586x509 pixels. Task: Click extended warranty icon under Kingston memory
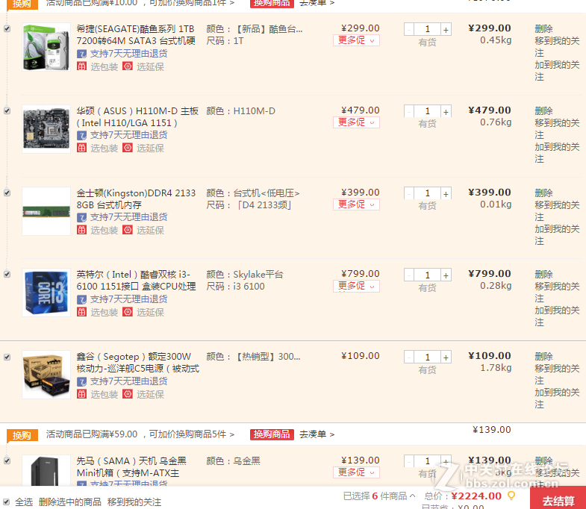128,230
